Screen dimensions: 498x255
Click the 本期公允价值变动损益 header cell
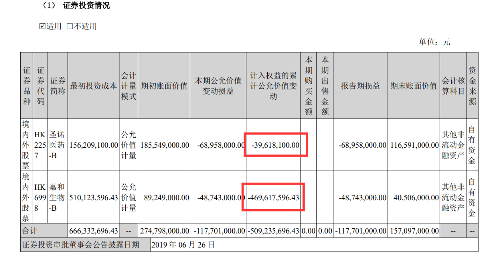pos(218,86)
